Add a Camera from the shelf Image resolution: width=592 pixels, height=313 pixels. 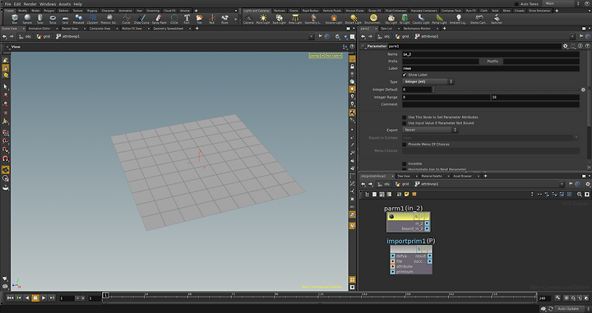(248, 19)
